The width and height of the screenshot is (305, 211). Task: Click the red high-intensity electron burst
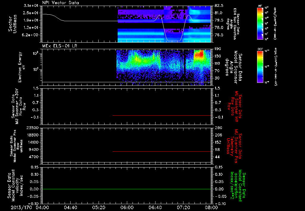(199, 54)
